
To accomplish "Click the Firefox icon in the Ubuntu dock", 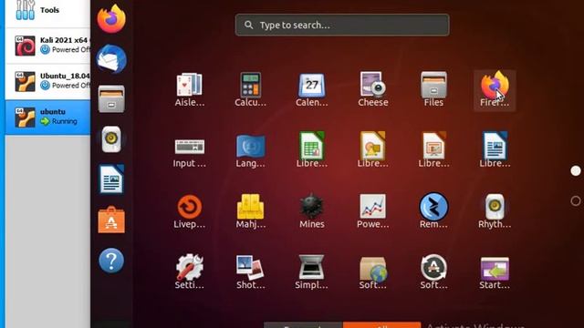I will click(111, 19).
